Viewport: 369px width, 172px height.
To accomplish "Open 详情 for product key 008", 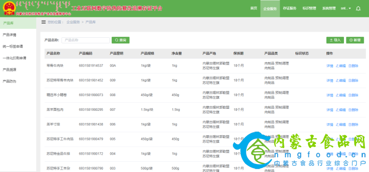I will tap(330, 95).
